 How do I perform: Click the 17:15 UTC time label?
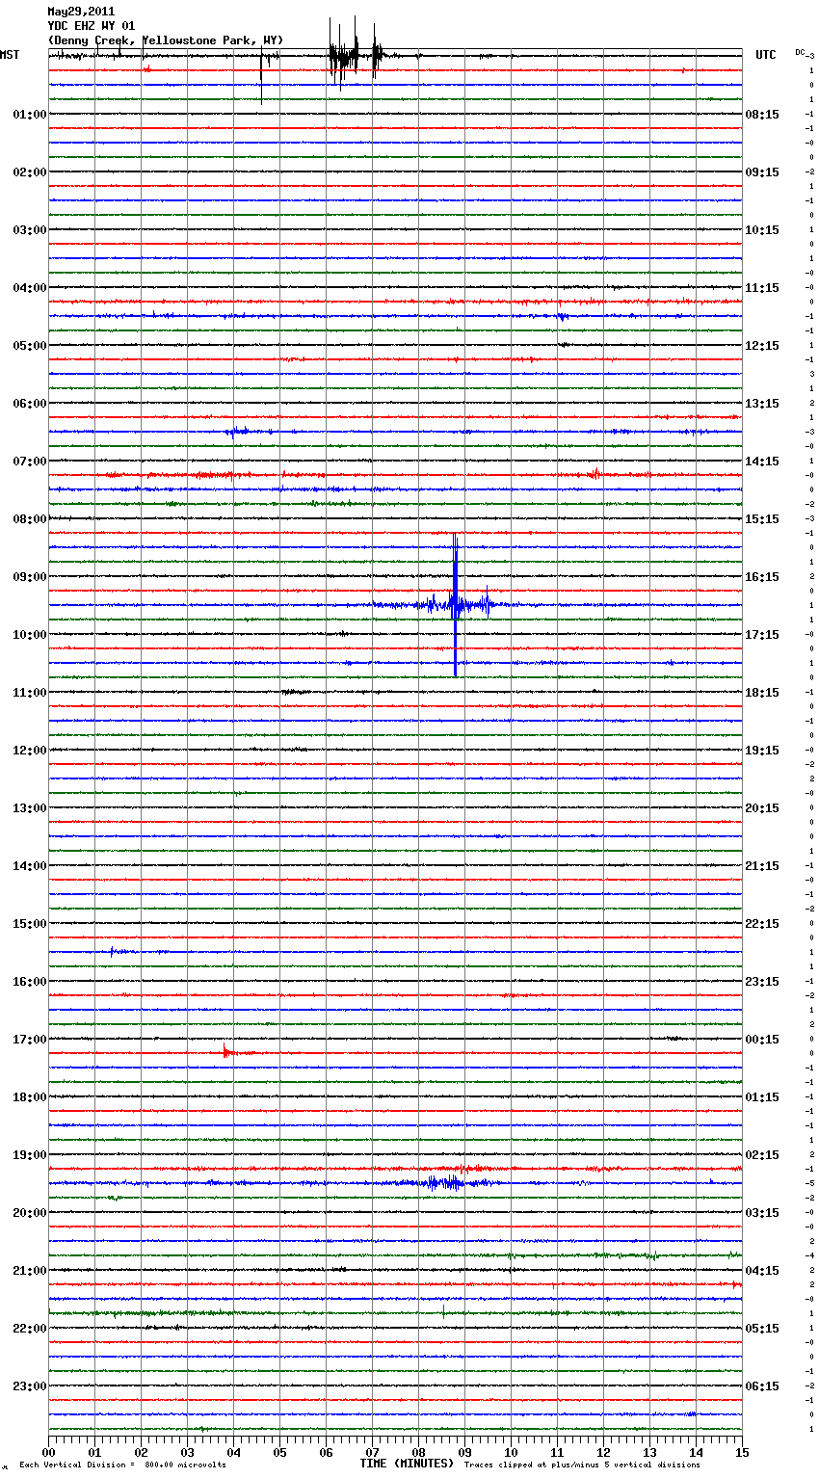tap(762, 635)
